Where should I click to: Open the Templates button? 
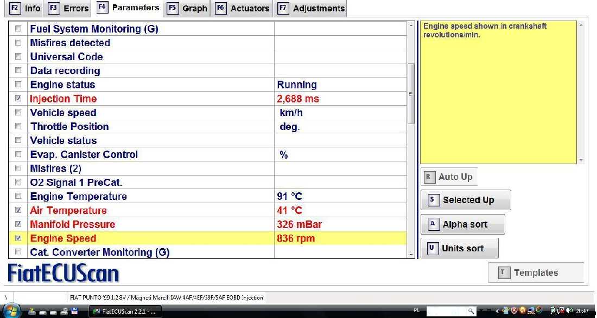pos(535,272)
